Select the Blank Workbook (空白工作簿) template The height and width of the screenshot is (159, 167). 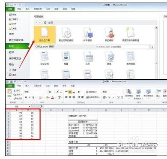click(x=45, y=35)
